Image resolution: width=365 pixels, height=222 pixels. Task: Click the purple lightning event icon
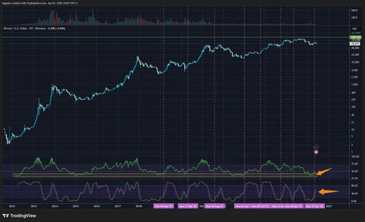(x=316, y=147)
